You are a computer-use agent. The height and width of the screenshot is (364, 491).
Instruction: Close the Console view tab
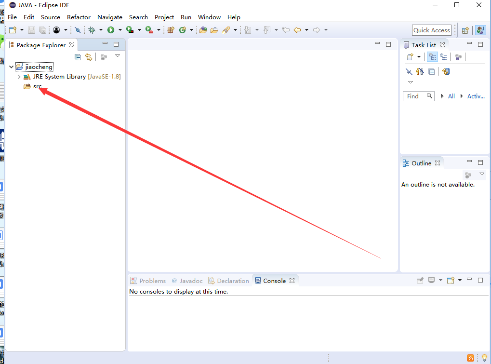tap(292, 281)
